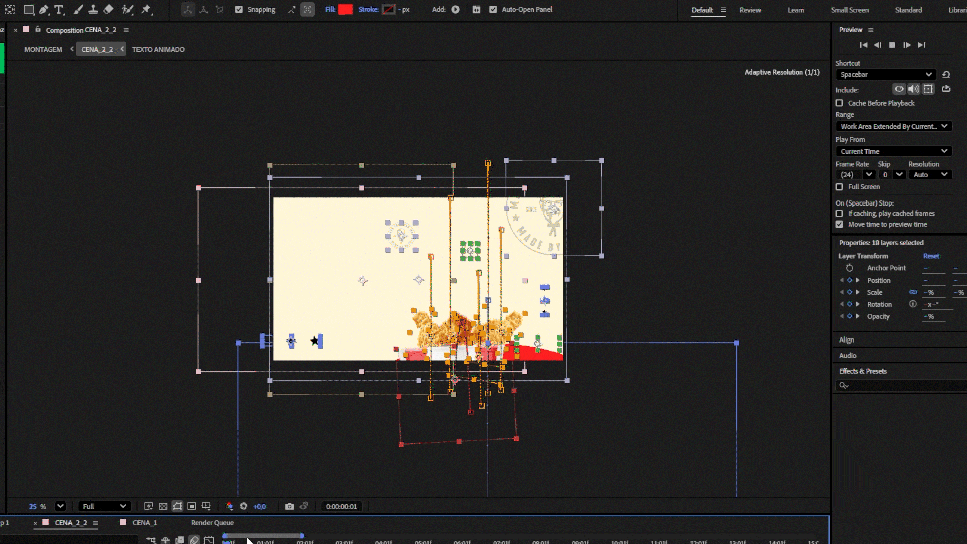
Task: Toggle the Auto-Open Panel checkbox
Action: (x=493, y=10)
